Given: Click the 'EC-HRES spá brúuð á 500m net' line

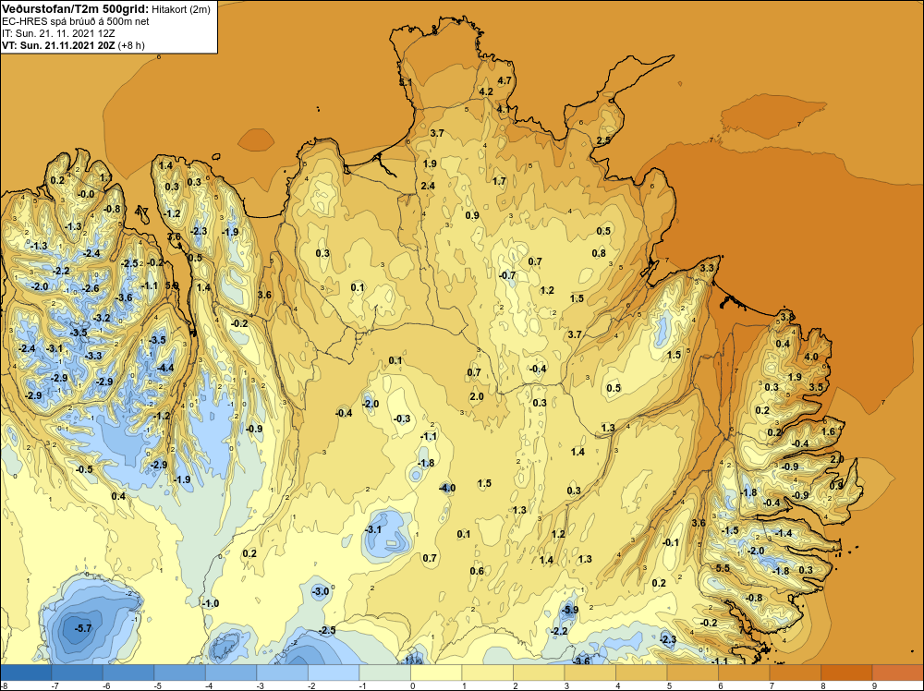Looking at the screenshot, I should 76,21.
